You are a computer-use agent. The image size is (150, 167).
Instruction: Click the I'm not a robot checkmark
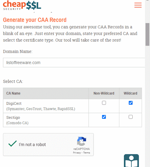coord(12,144)
